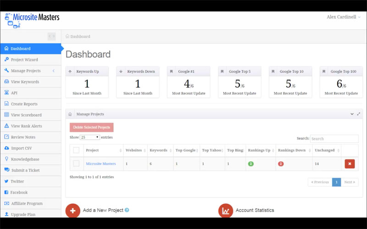Click the Google Top 100 stat card
The height and width of the screenshot is (229, 367).
click(x=341, y=82)
